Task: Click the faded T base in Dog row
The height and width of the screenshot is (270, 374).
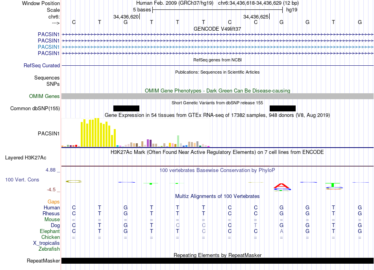Action: [x=256, y=225]
